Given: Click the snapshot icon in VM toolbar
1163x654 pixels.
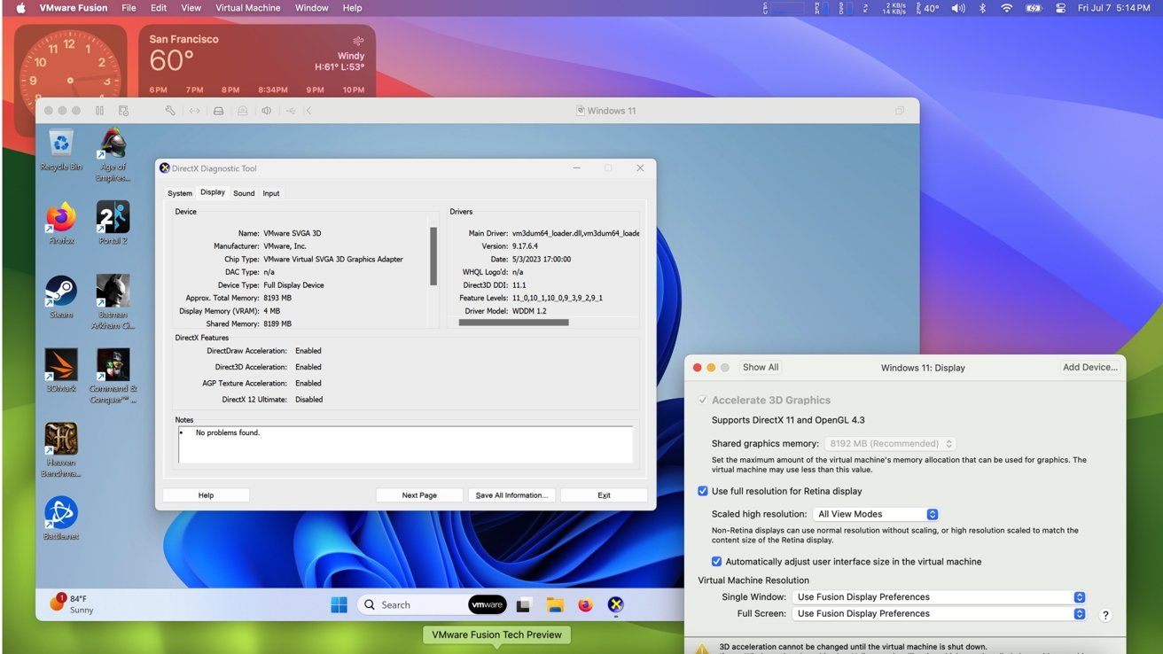Looking at the screenshot, I should click(x=123, y=111).
